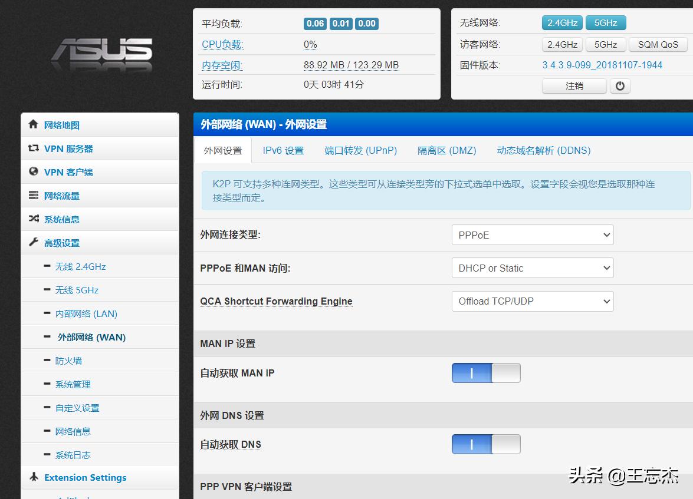This screenshot has height=499, width=693.
Task: Click the 高级设置 wrench icon
Action: (34, 243)
